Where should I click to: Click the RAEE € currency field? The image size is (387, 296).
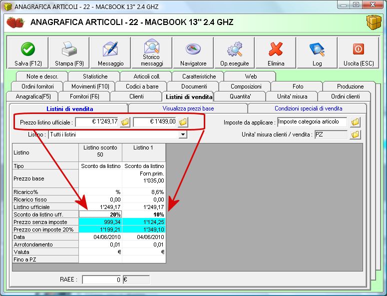[x=136, y=279]
